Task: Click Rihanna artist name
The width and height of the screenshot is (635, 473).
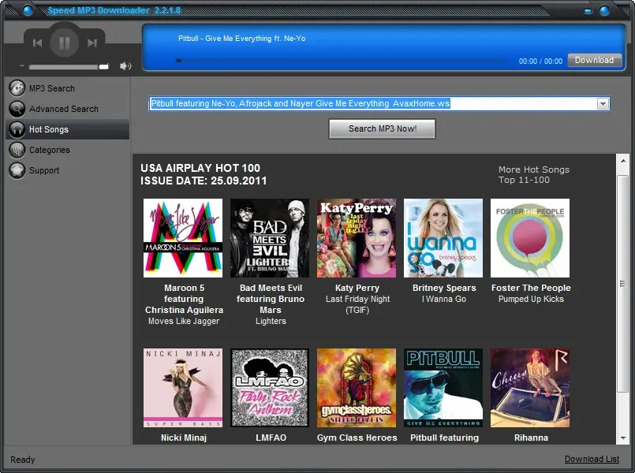Action: point(532,438)
